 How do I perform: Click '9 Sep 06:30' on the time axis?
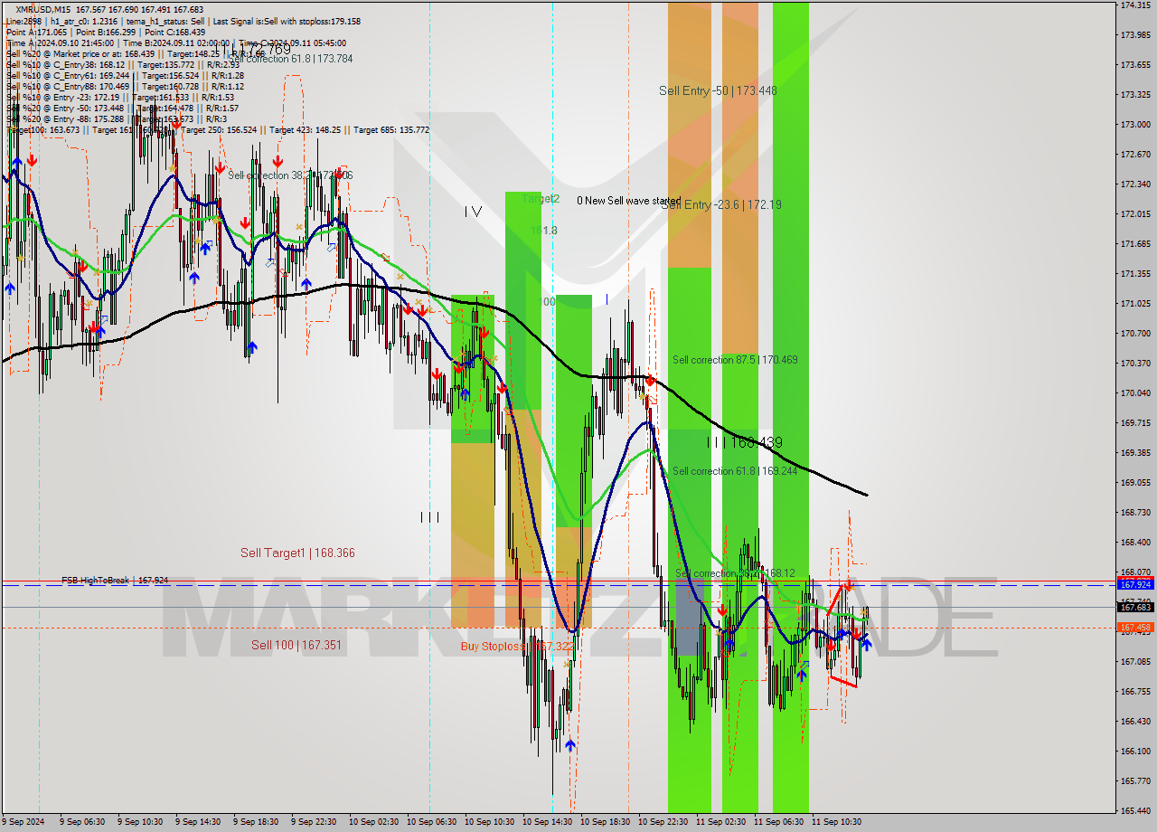pos(82,822)
